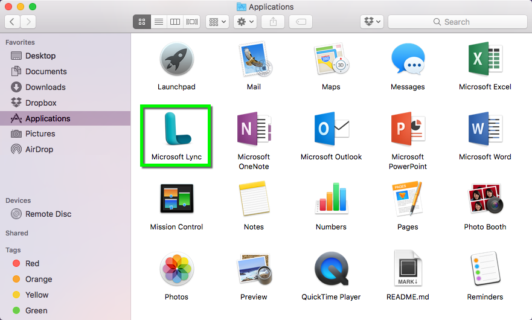The height and width of the screenshot is (320, 532).
Task: Filter by the Green tag
Action: 65,310
